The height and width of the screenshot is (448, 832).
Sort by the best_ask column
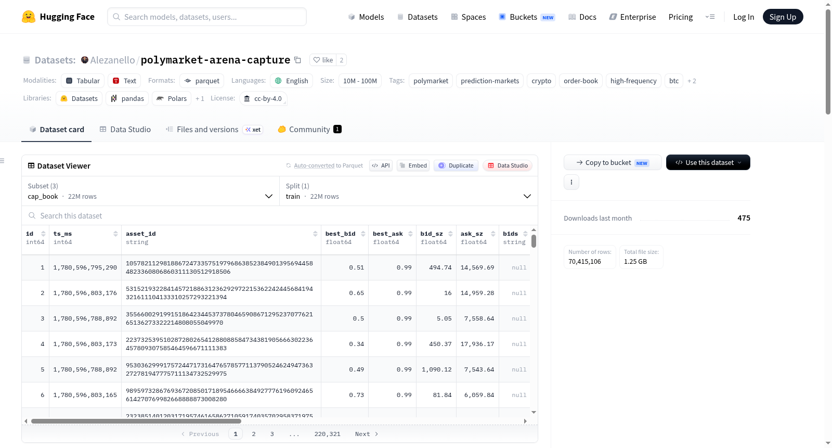click(x=410, y=234)
